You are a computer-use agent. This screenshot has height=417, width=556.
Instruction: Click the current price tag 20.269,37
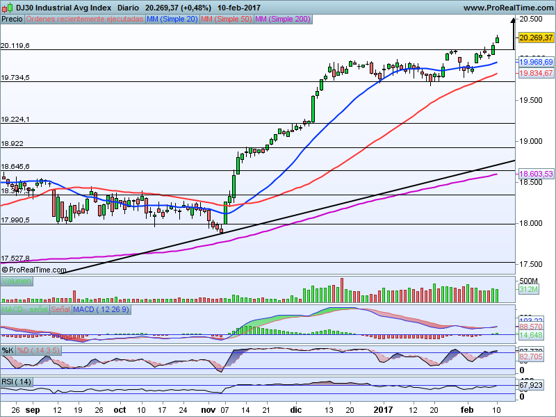536,38
